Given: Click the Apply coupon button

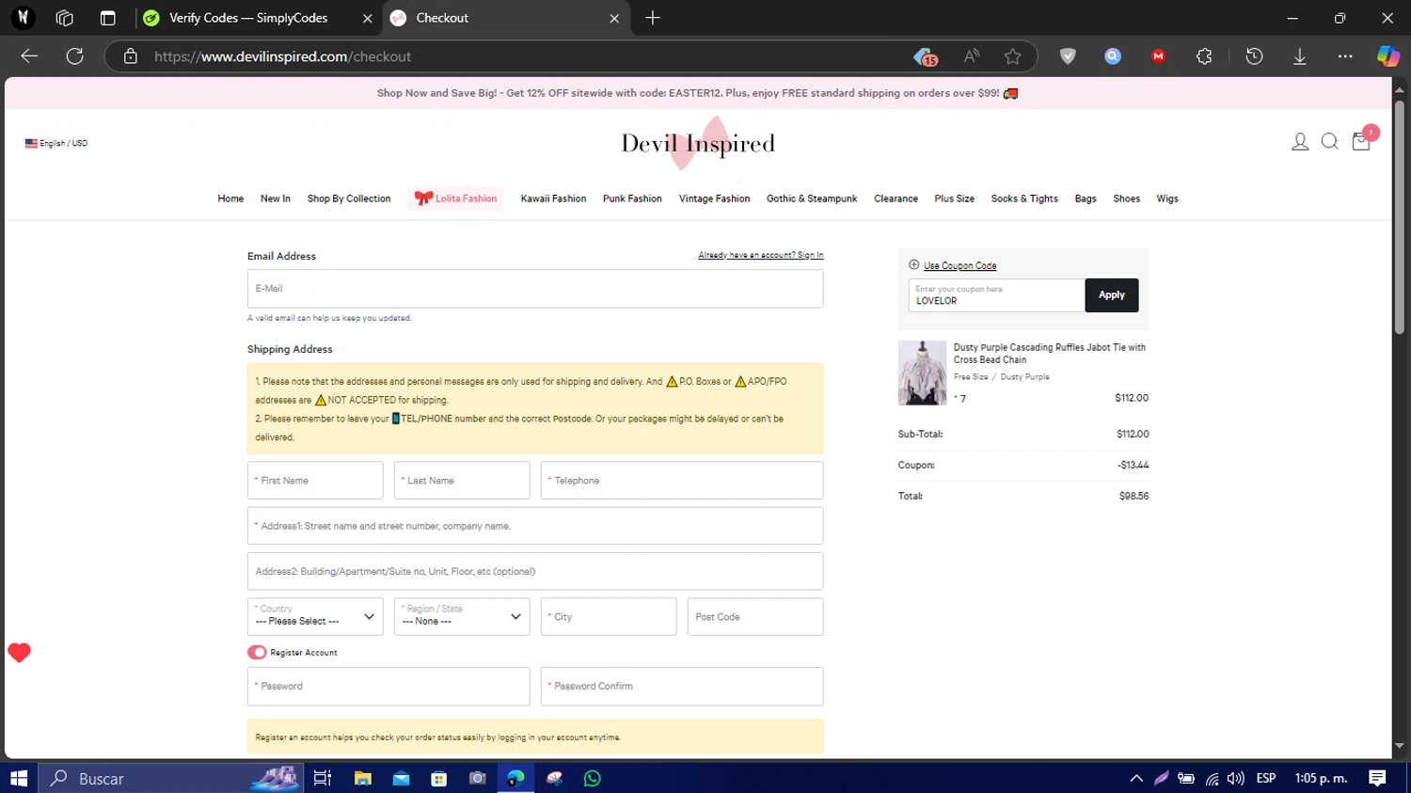Looking at the screenshot, I should [1111, 295].
